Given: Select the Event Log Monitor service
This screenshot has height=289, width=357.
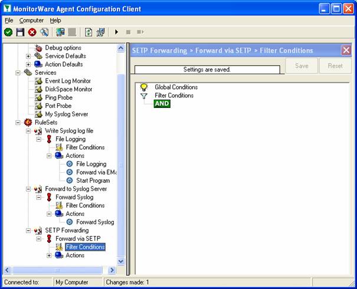Looking at the screenshot, I should click(x=68, y=81).
